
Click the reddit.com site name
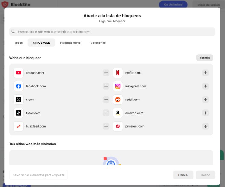click(x=133, y=100)
